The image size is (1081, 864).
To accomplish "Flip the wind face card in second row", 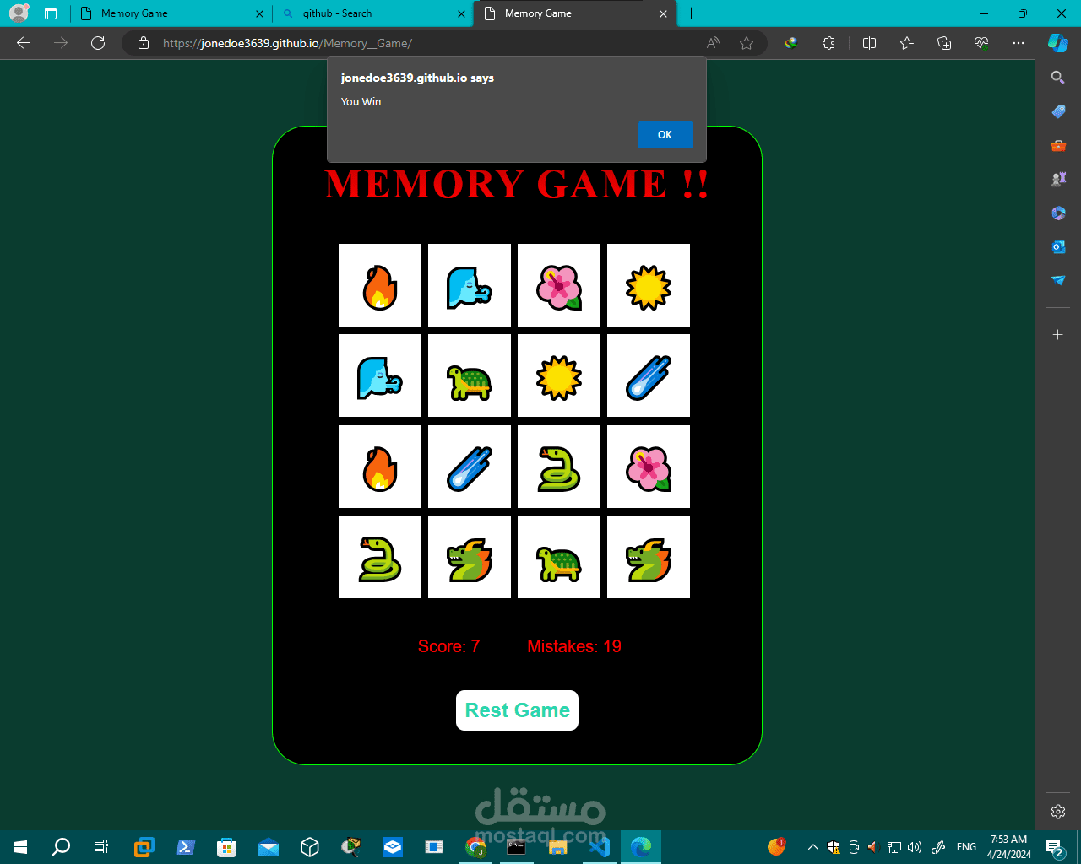I will pyautogui.click(x=380, y=375).
